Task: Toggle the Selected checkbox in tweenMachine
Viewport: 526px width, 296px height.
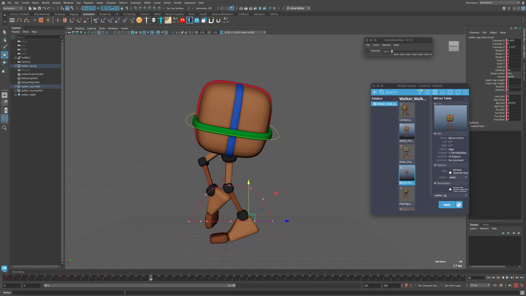Action: (x=368, y=51)
